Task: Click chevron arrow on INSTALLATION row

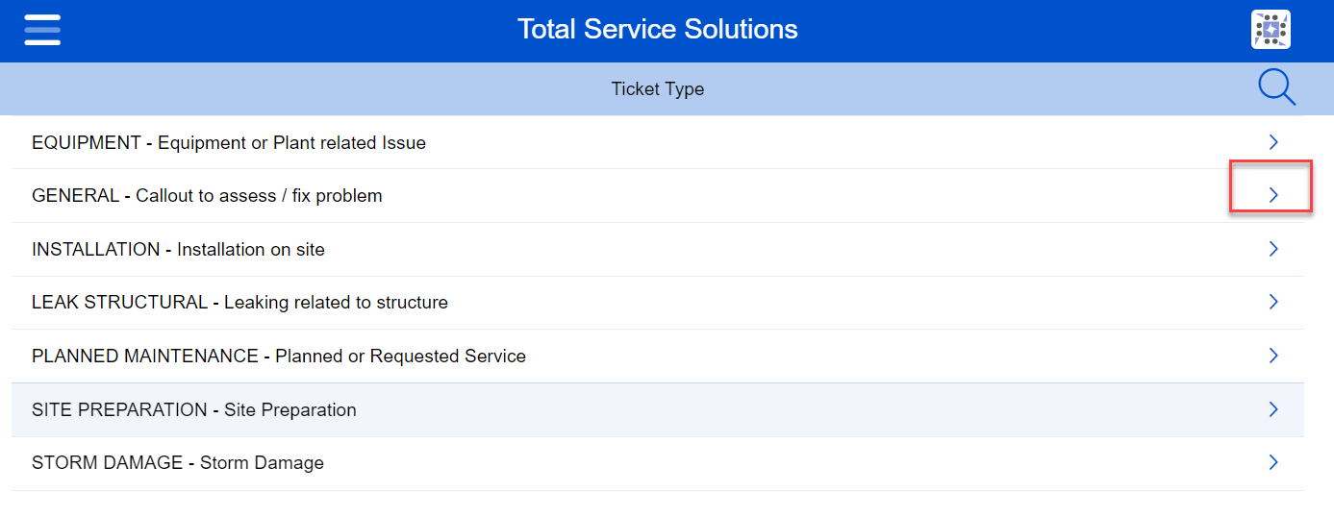Action: (1272, 249)
